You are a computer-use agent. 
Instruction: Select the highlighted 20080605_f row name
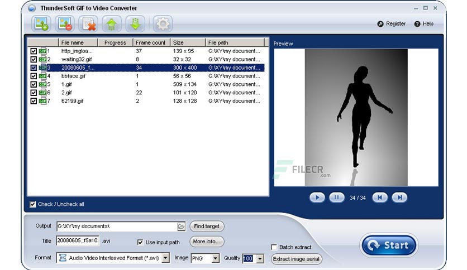78,68
